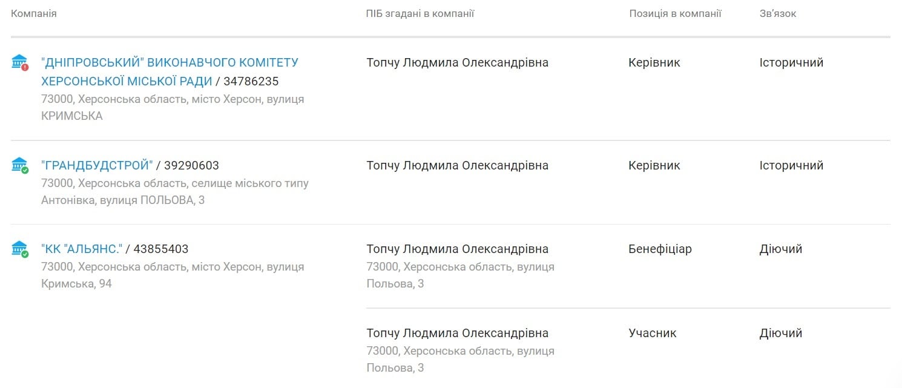Click "Історичний" status in ГРАНДБУДСТРОЙ row

pyautogui.click(x=791, y=165)
